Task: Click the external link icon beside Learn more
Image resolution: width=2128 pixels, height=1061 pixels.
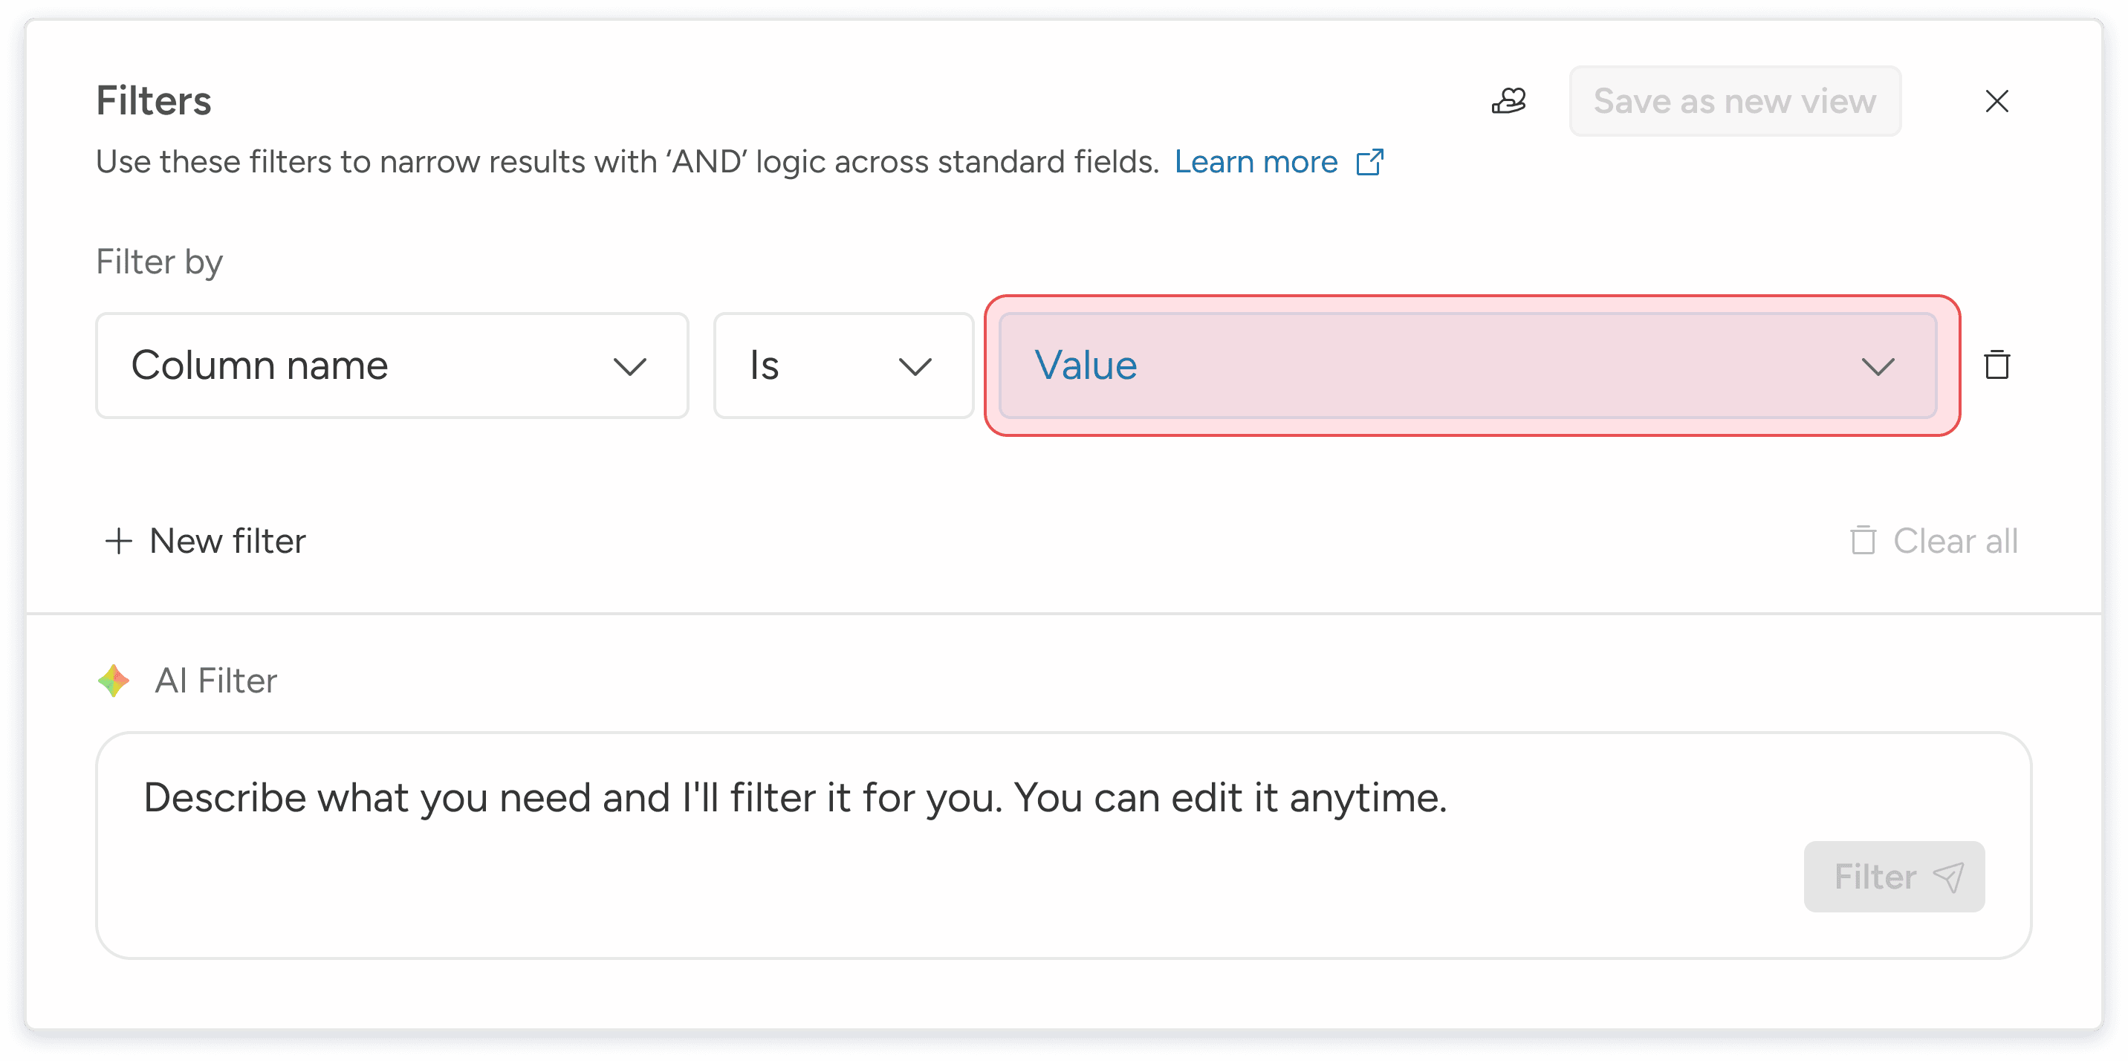Action: (1369, 162)
